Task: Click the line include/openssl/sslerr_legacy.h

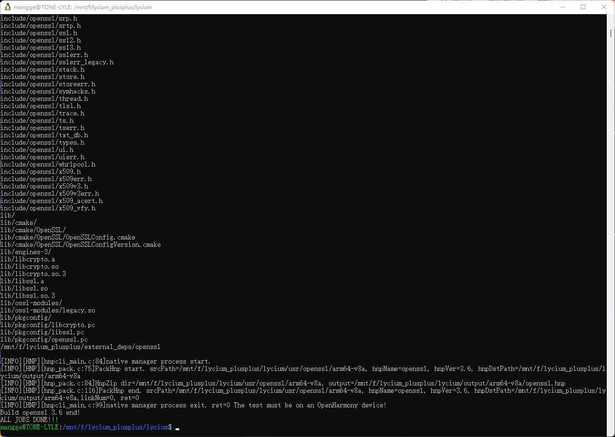Action: coord(57,62)
